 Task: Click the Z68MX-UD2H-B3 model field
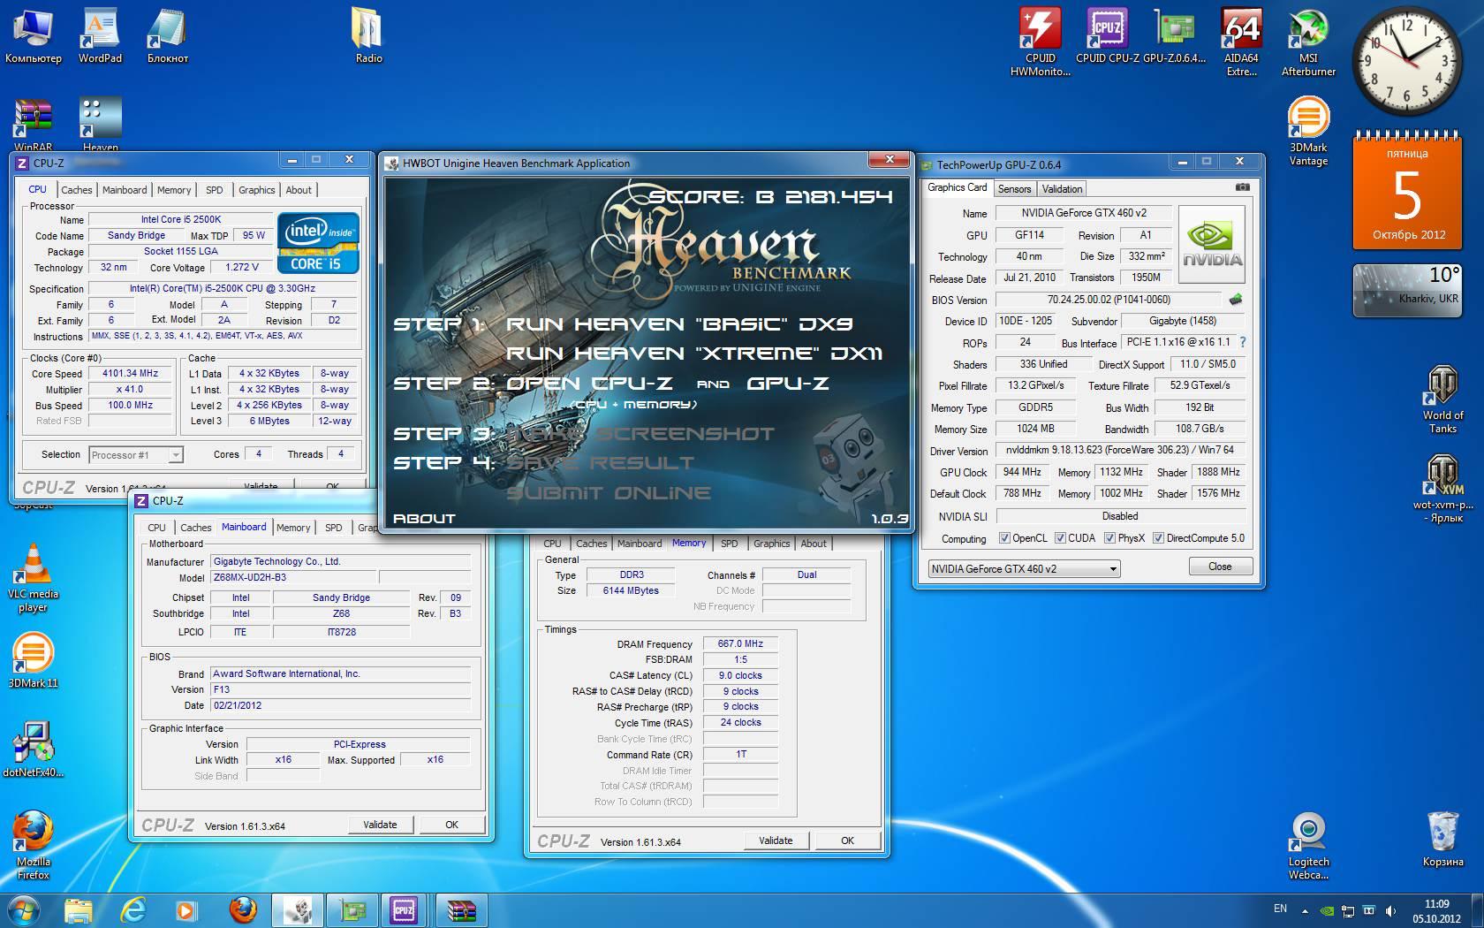pyautogui.click(x=293, y=577)
